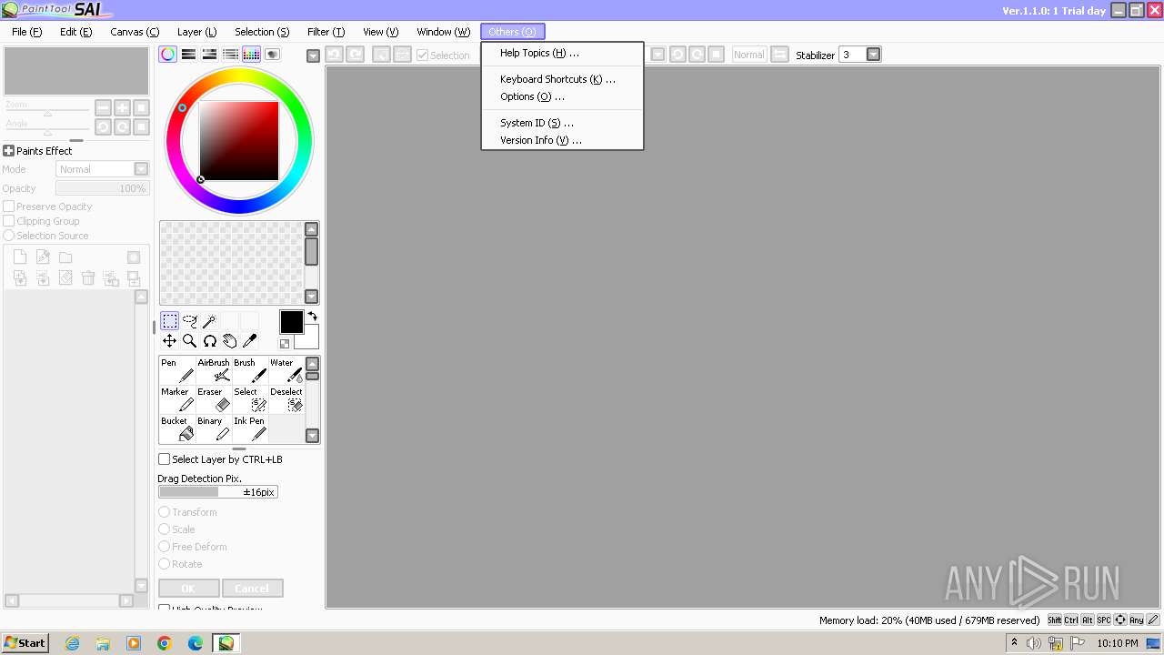Click the horizontal scrollbar under layer list
Image resolution: width=1164 pixels, height=655 pixels.
[x=69, y=600]
